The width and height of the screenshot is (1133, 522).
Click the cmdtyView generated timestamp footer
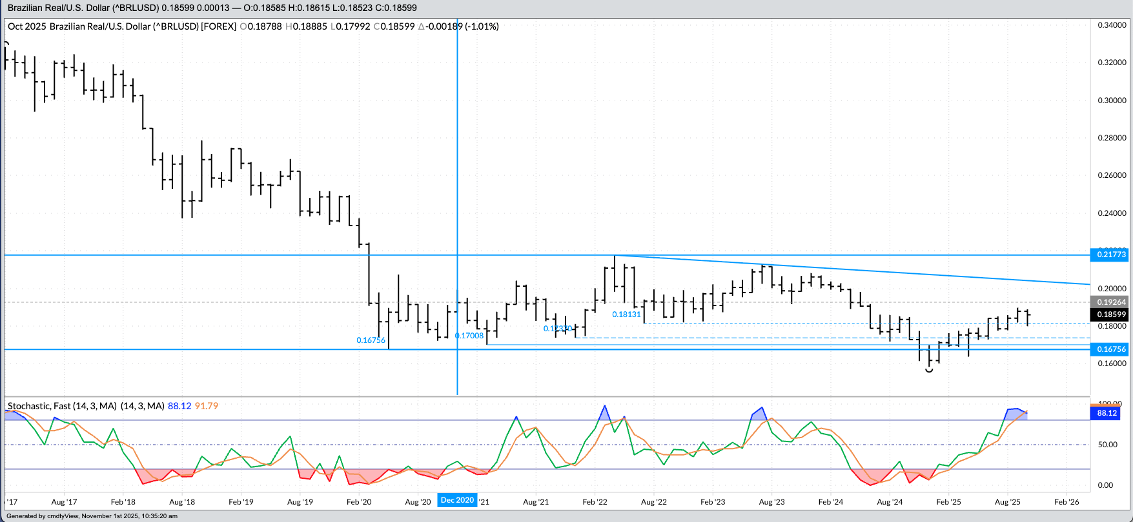[92, 516]
